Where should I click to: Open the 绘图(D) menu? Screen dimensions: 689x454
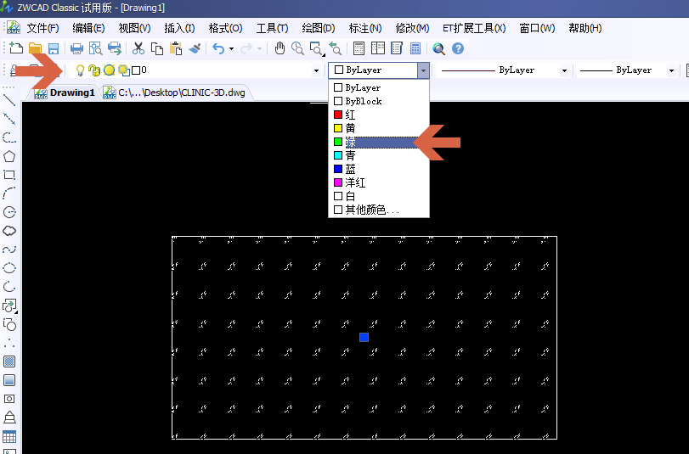[319, 28]
